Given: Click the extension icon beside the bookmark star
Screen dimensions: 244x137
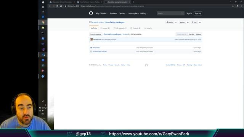Looking at the screenshot, I should click(x=238, y=6).
